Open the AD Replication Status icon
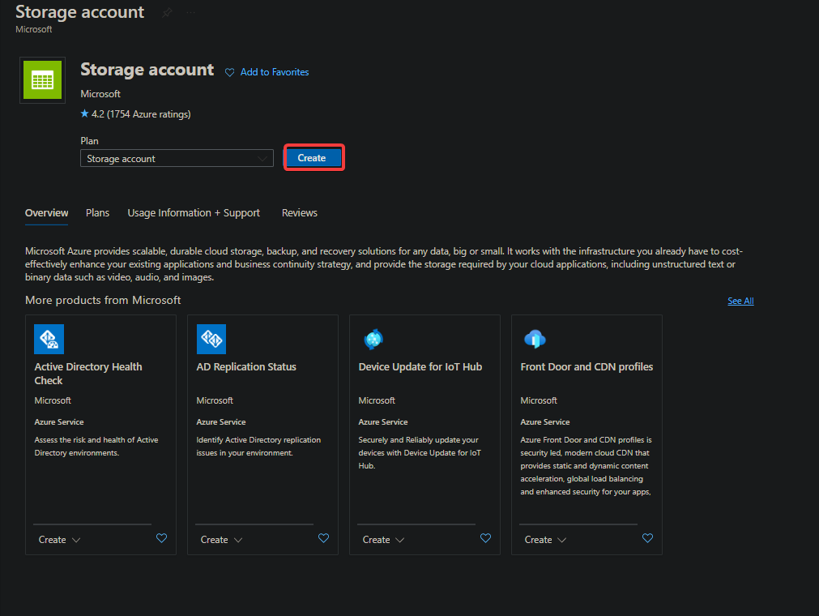This screenshot has height=616, width=819. tap(211, 339)
